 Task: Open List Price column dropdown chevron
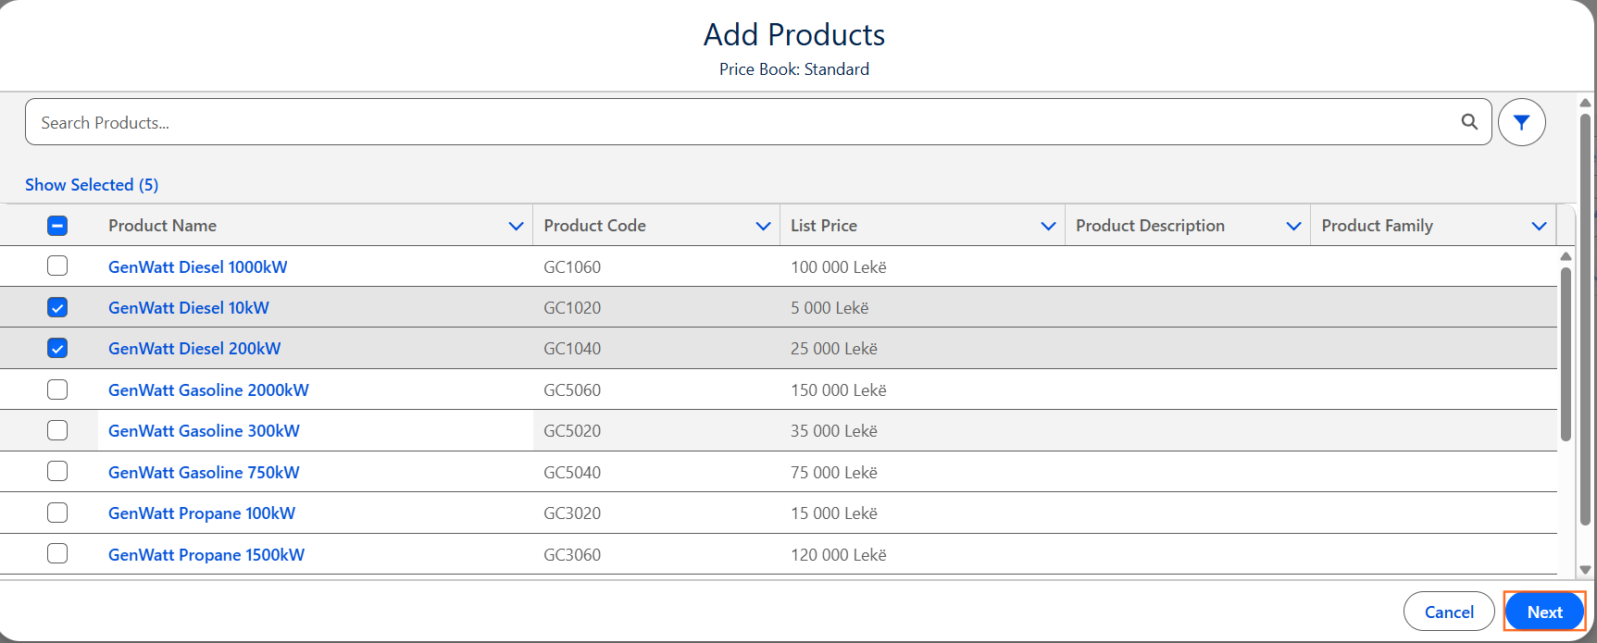1048,226
